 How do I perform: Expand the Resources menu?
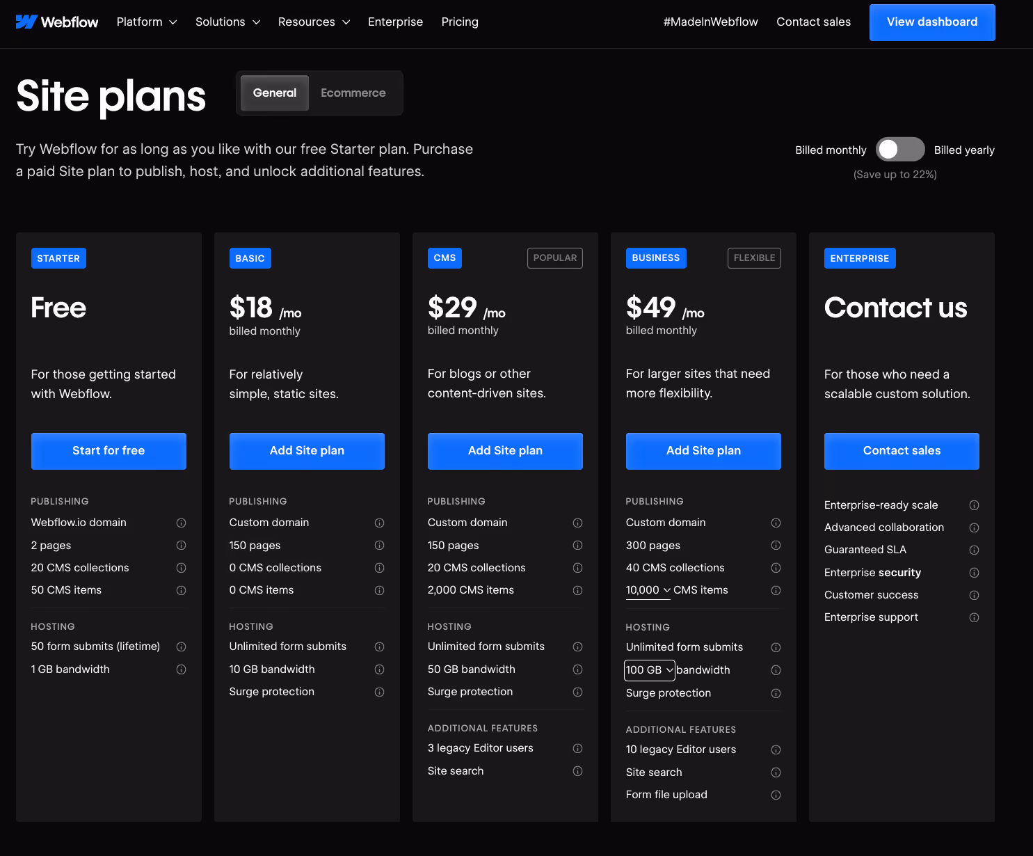(x=314, y=22)
